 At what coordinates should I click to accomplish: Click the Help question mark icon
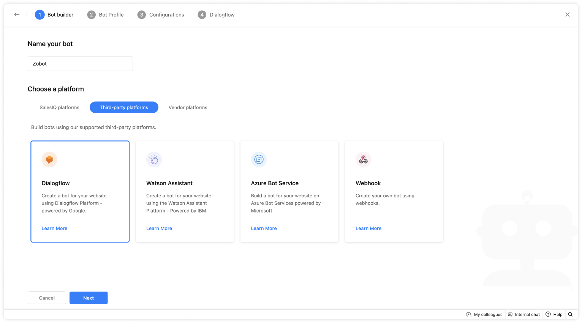point(548,314)
